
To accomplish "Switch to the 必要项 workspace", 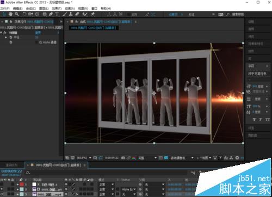I will click(x=174, y=14).
